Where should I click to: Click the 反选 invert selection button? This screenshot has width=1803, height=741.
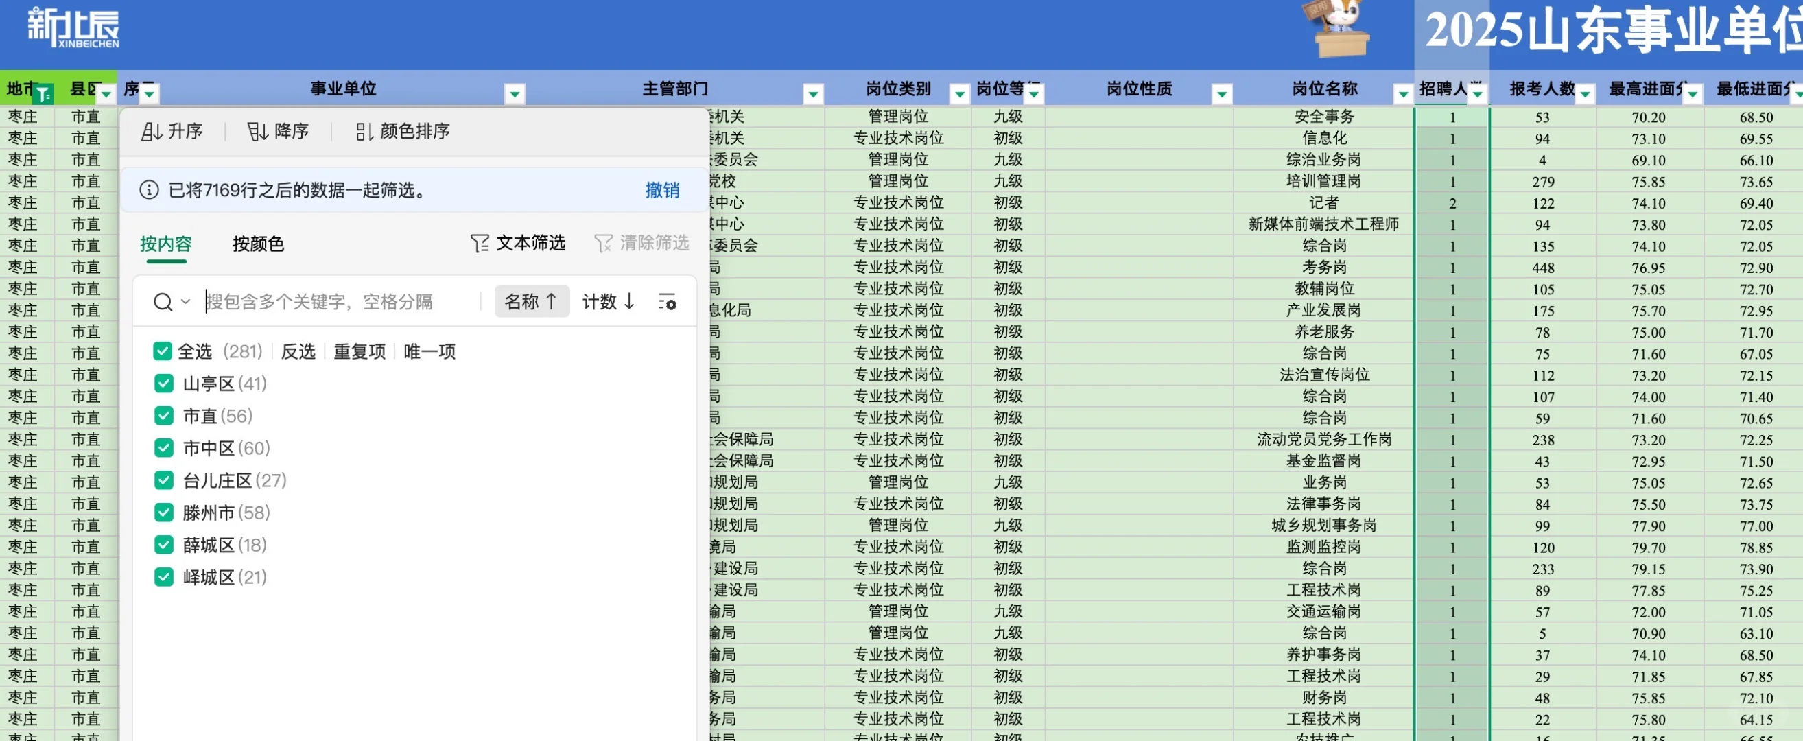pyautogui.click(x=298, y=351)
